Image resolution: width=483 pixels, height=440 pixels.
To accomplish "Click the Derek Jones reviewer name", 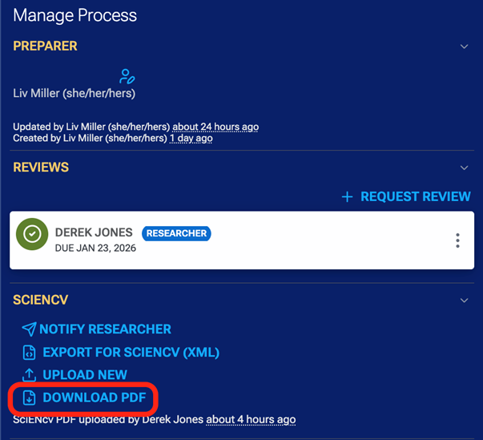I will coord(94,233).
